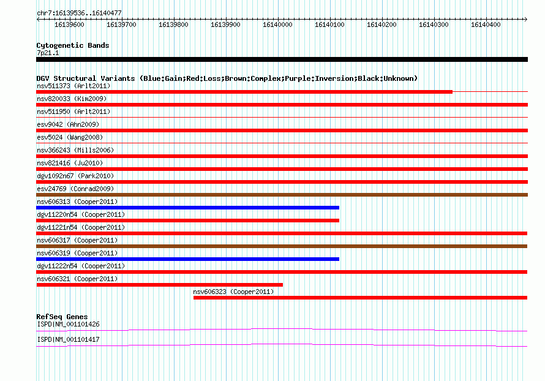Click the ruler tick labeled 16139900
This screenshot has width=545, height=381.
(x=225, y=25)
